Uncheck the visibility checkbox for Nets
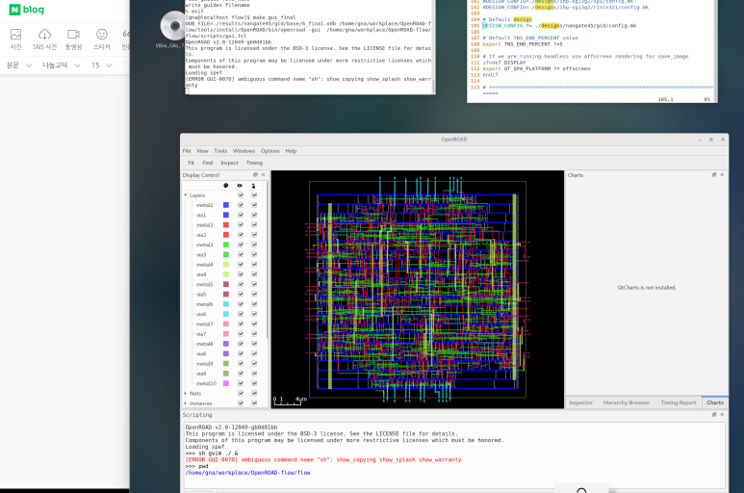 (x=241, y=394)
